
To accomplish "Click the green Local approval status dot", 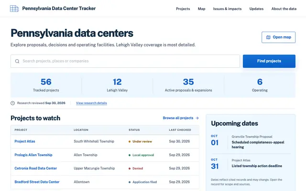I will [130, 155].
